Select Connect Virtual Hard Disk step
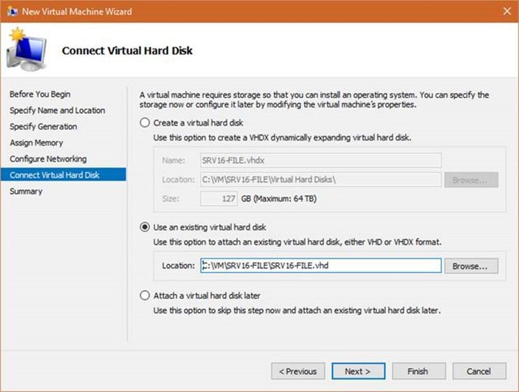The image size is (519, 392). tap(55, 175)
